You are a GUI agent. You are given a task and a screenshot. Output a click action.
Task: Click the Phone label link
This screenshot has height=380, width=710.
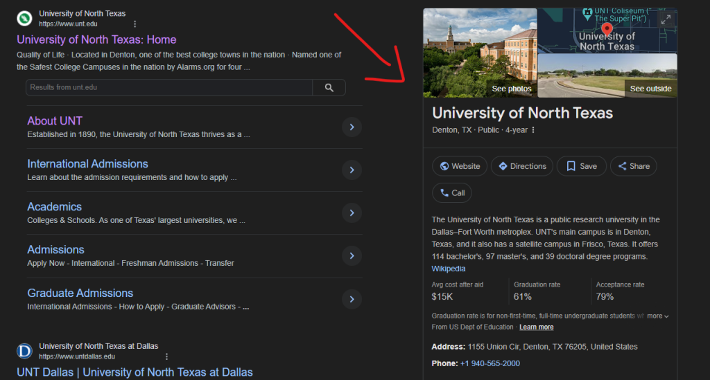tap(444, 363)
